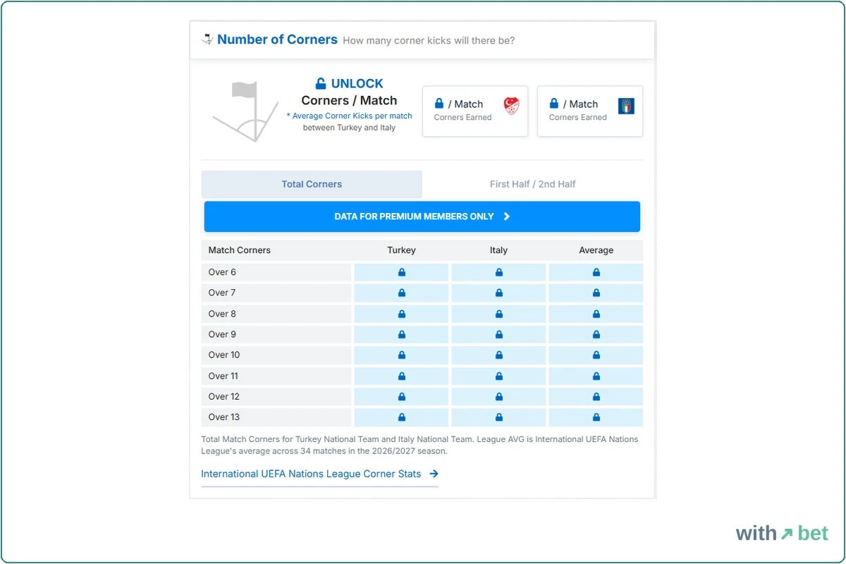This screenshot has width=846, height=564.
Task: Click the Number of Corners heading
Action: (277, 39)
